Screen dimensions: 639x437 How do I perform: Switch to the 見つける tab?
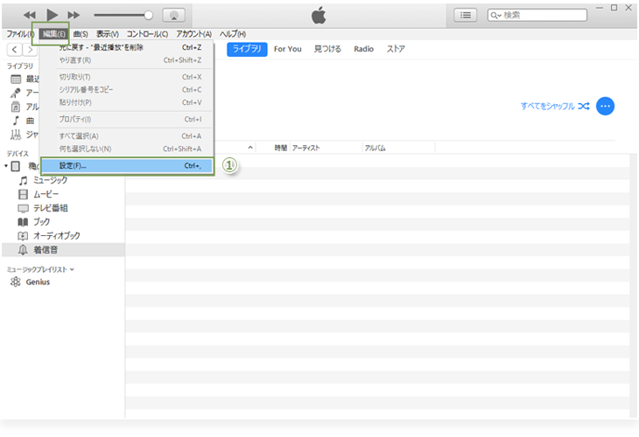[x=327, y=49]
